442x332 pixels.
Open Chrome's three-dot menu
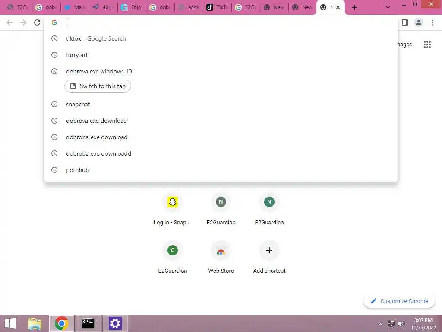433,22
